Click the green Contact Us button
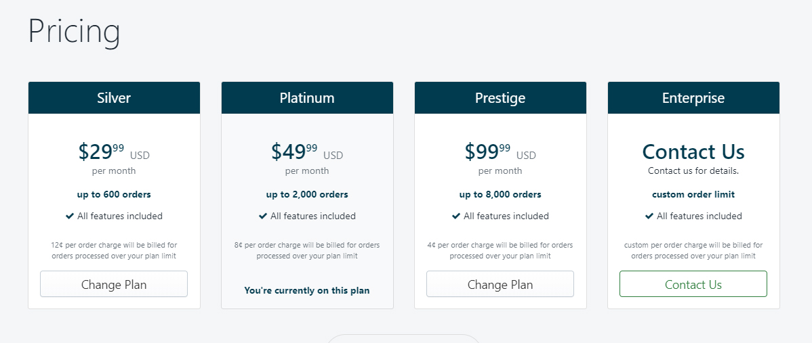Screen dimensions: 812x343 click(693, 284)
